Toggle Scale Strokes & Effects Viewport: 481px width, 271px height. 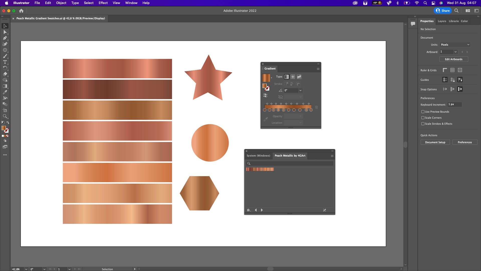(x=423, y=124)
